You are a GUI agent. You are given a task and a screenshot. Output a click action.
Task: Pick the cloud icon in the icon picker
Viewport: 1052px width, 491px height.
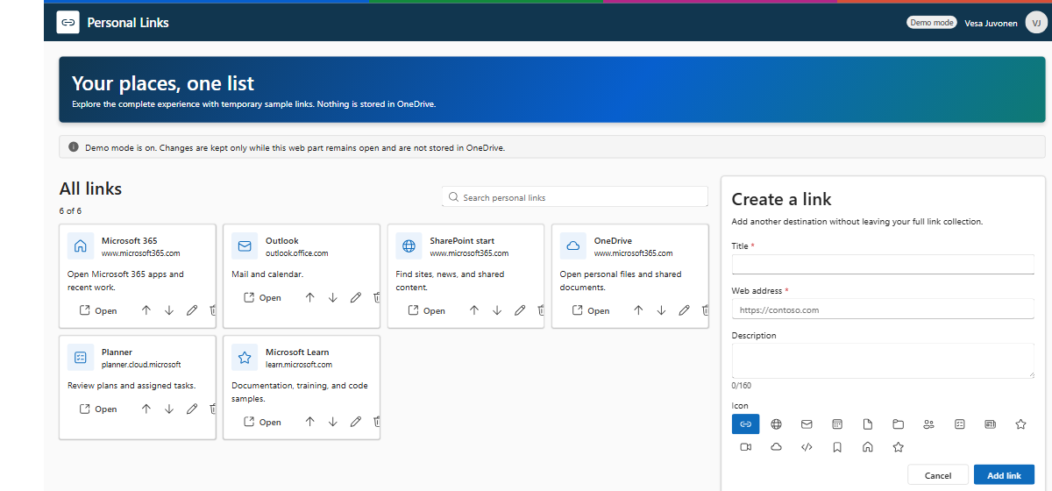click(x=776, y=447)
